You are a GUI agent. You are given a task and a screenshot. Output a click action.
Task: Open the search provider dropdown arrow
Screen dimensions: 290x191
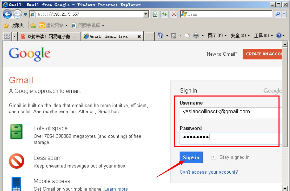click(x=284, y=14)
